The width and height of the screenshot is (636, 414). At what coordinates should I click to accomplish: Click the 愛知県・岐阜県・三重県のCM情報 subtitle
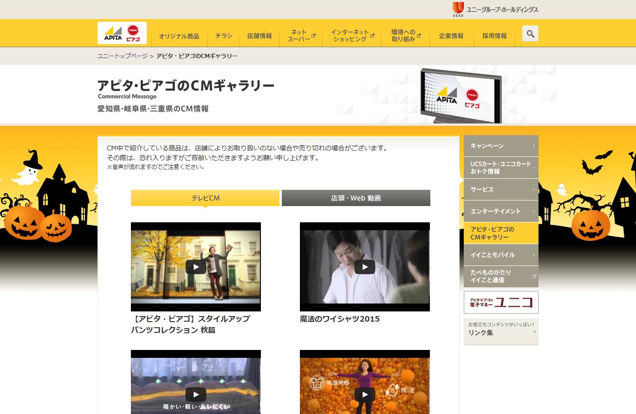coord(153,109)
